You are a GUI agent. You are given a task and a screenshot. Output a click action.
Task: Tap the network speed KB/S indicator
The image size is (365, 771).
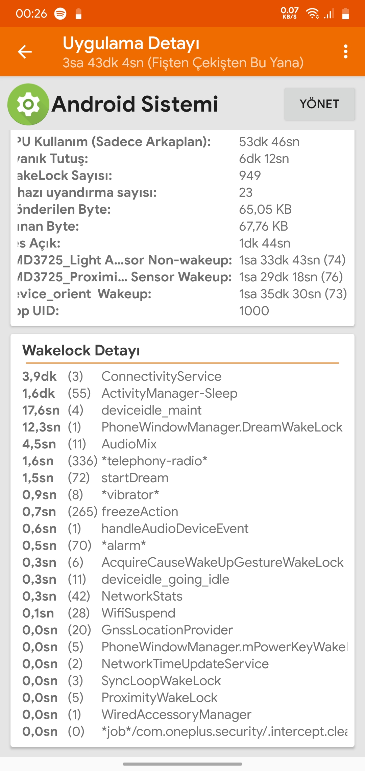point(290,13)
